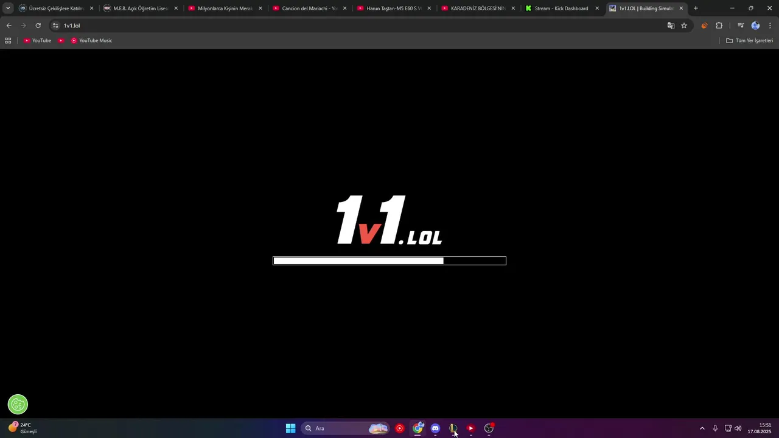
Task: Open the translate page icon
Action: pos(671,26)
